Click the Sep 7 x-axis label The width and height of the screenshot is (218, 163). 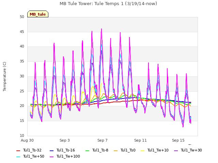[103, 140]
